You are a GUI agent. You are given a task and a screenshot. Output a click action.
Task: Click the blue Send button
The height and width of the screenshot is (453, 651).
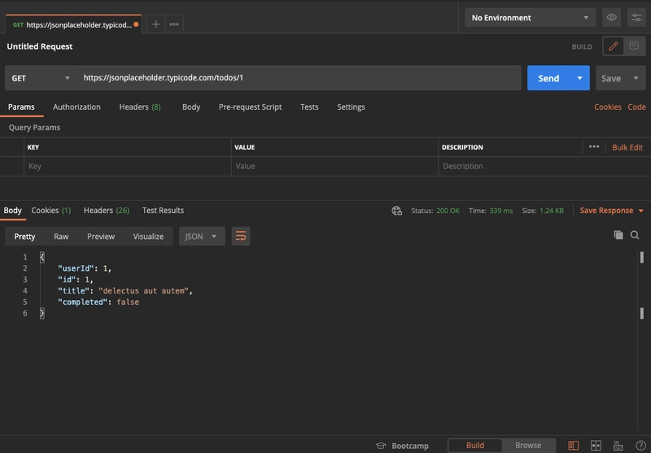pyautogui.click(x=548, y=78)
